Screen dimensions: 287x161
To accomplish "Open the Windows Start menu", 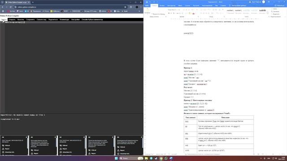I will (116, 158).
